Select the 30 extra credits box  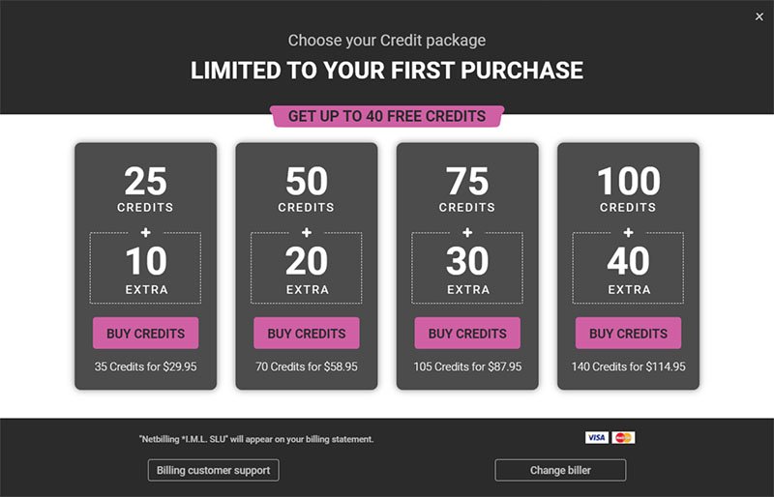coord(467,268)
